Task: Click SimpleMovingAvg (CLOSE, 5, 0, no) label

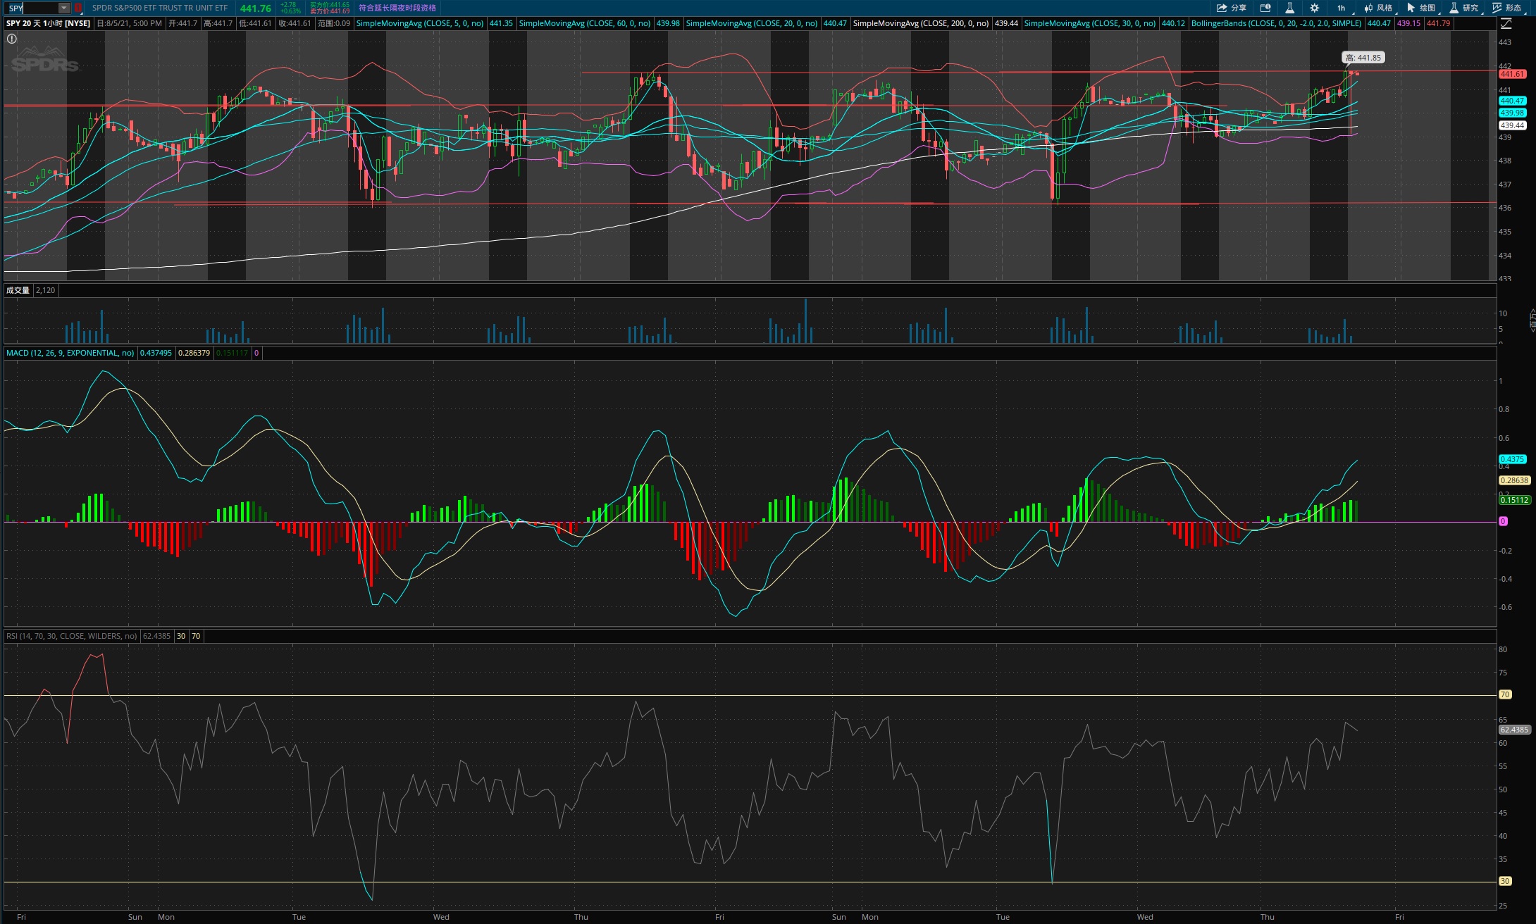Action: (x=420, y=23)
